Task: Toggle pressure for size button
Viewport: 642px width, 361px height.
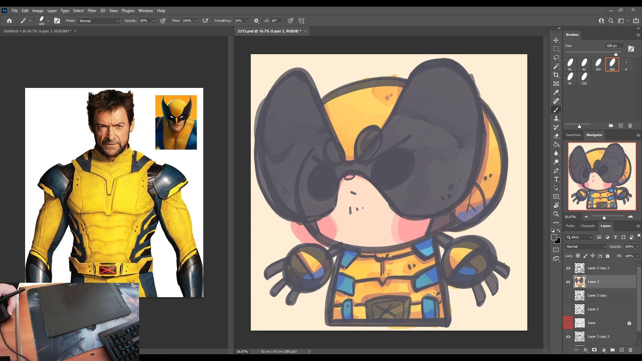Action: point(291,21)
